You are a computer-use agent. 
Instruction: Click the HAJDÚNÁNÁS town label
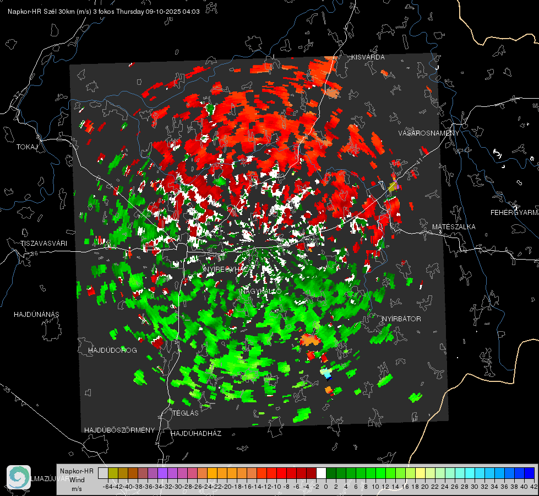[x=36, y=315]
